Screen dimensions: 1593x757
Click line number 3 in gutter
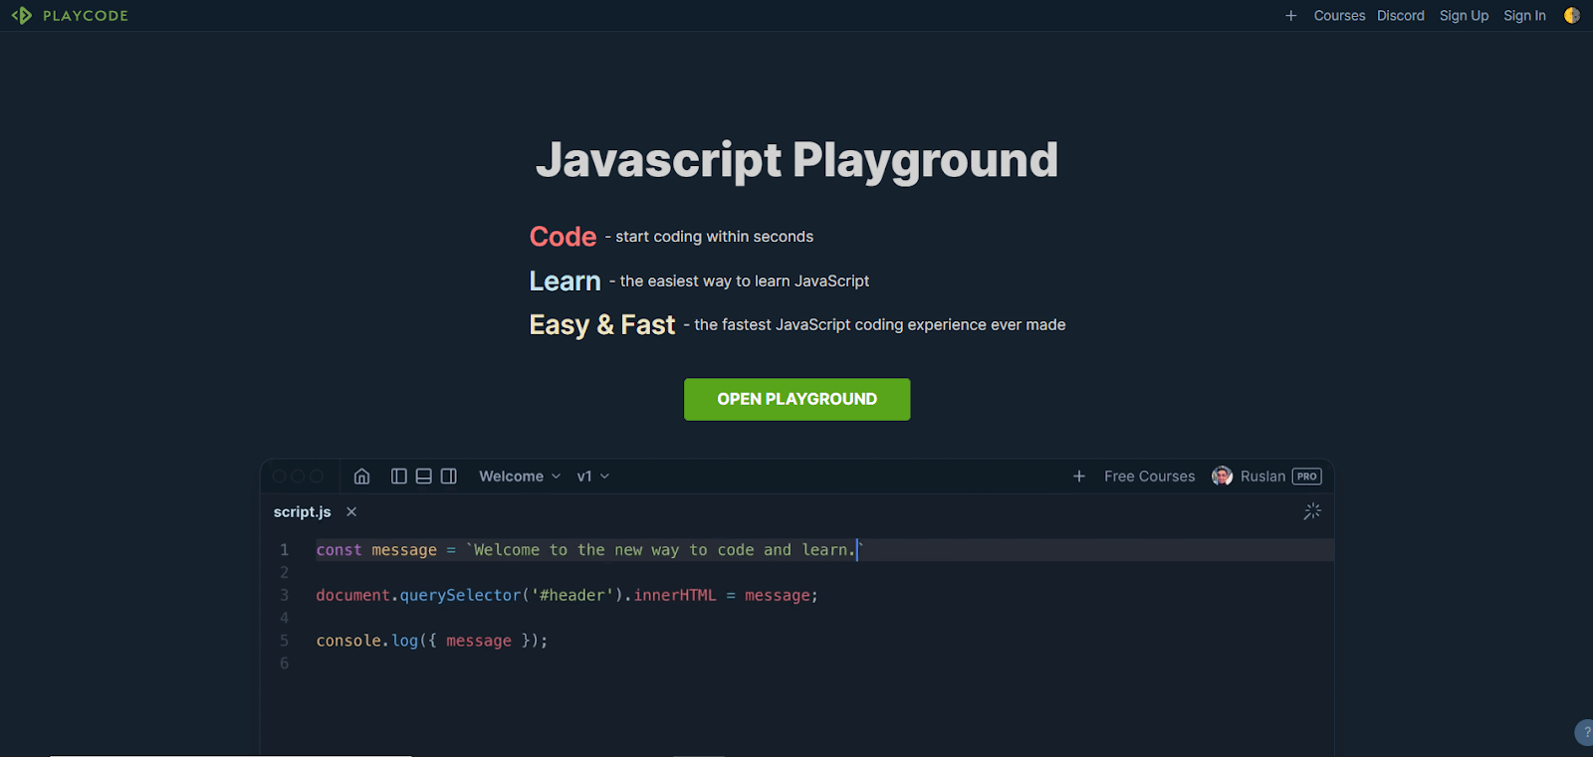pyautogui.click(x=284, y=595)
